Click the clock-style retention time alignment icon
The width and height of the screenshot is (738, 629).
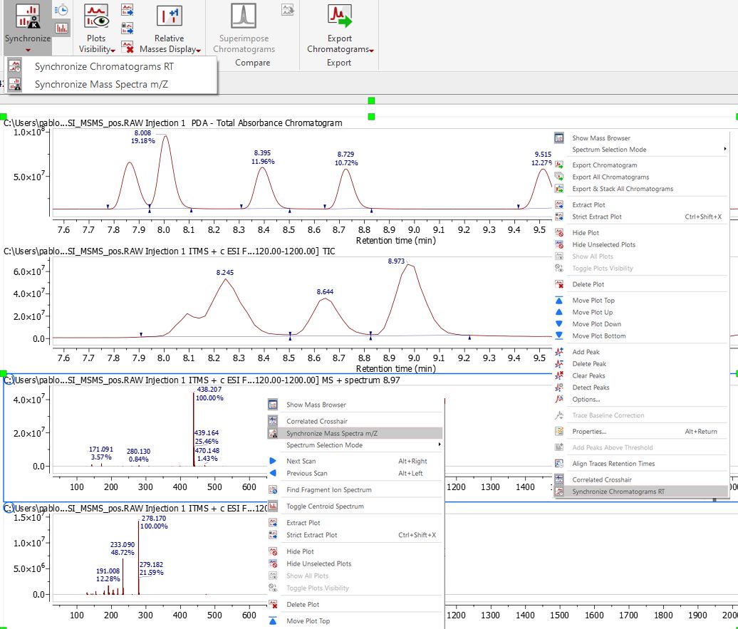click(x=61, y=11)
